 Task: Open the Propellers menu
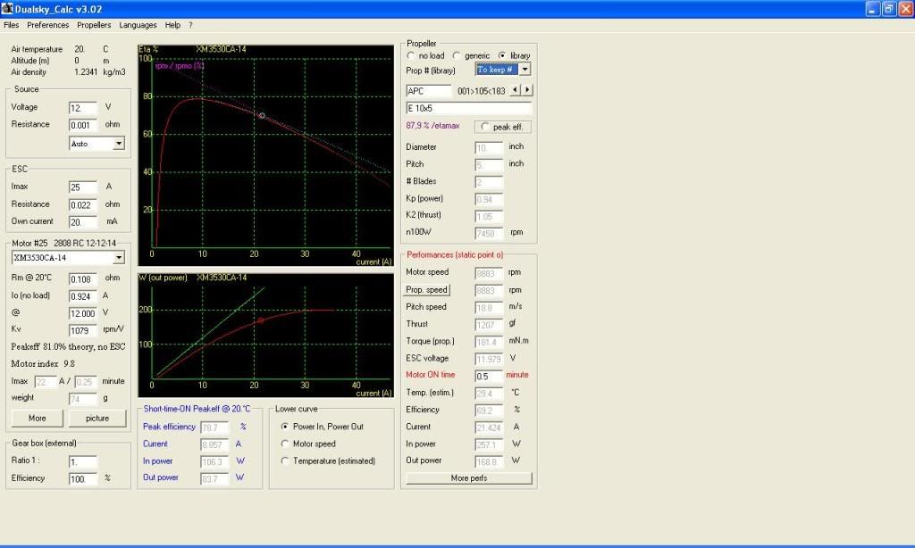[94, 25]
